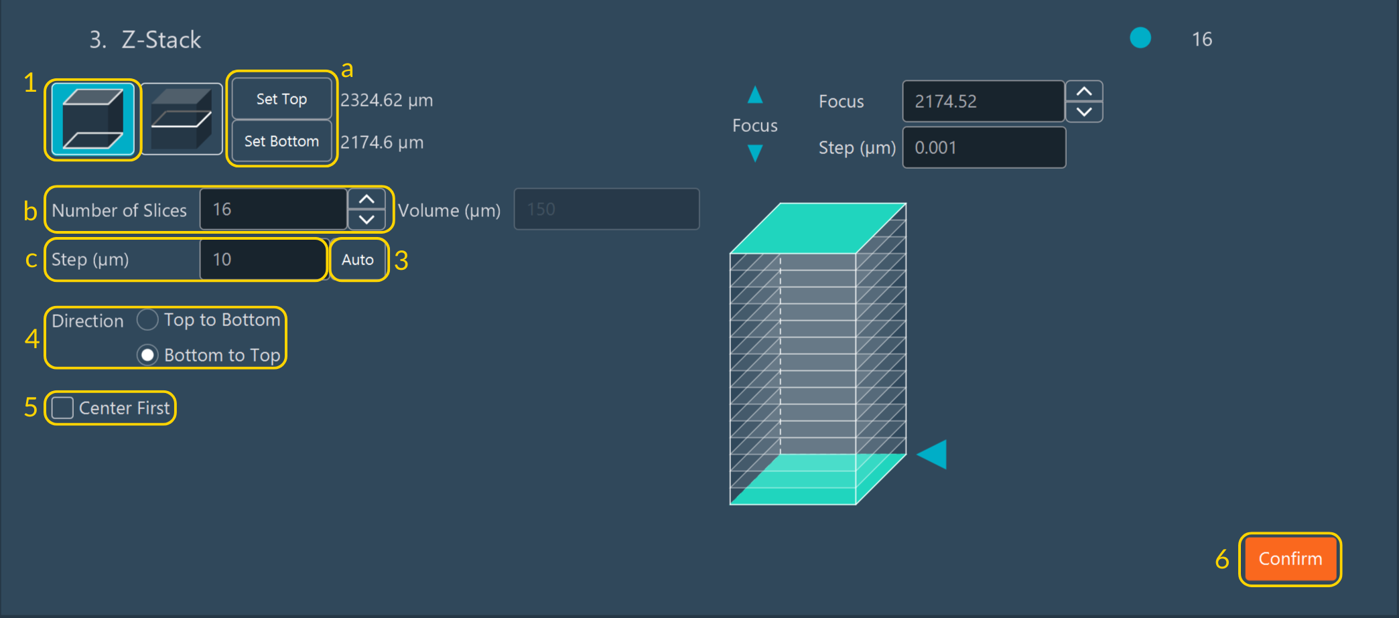1399x618 pixels.
Task: Click the Focus up arrow triangle
Action: click(x=755, y=95)
